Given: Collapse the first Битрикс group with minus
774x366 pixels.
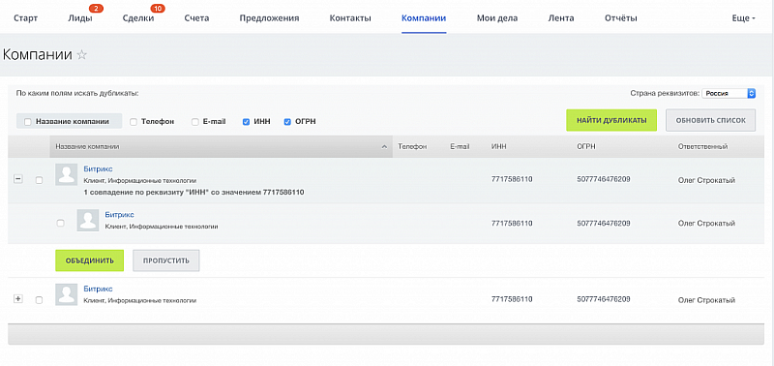Looking at the screenshot, I should click(x=18, y=180).
